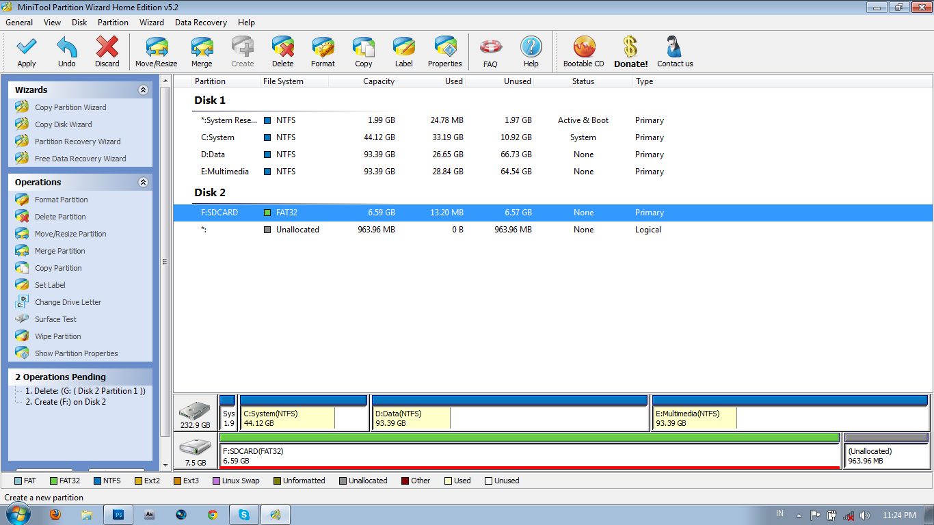
Task: Click the File System column header
Action: (x=295, y=81)
